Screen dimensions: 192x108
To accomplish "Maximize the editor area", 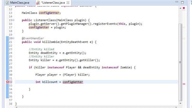I will tap(182, 2).
